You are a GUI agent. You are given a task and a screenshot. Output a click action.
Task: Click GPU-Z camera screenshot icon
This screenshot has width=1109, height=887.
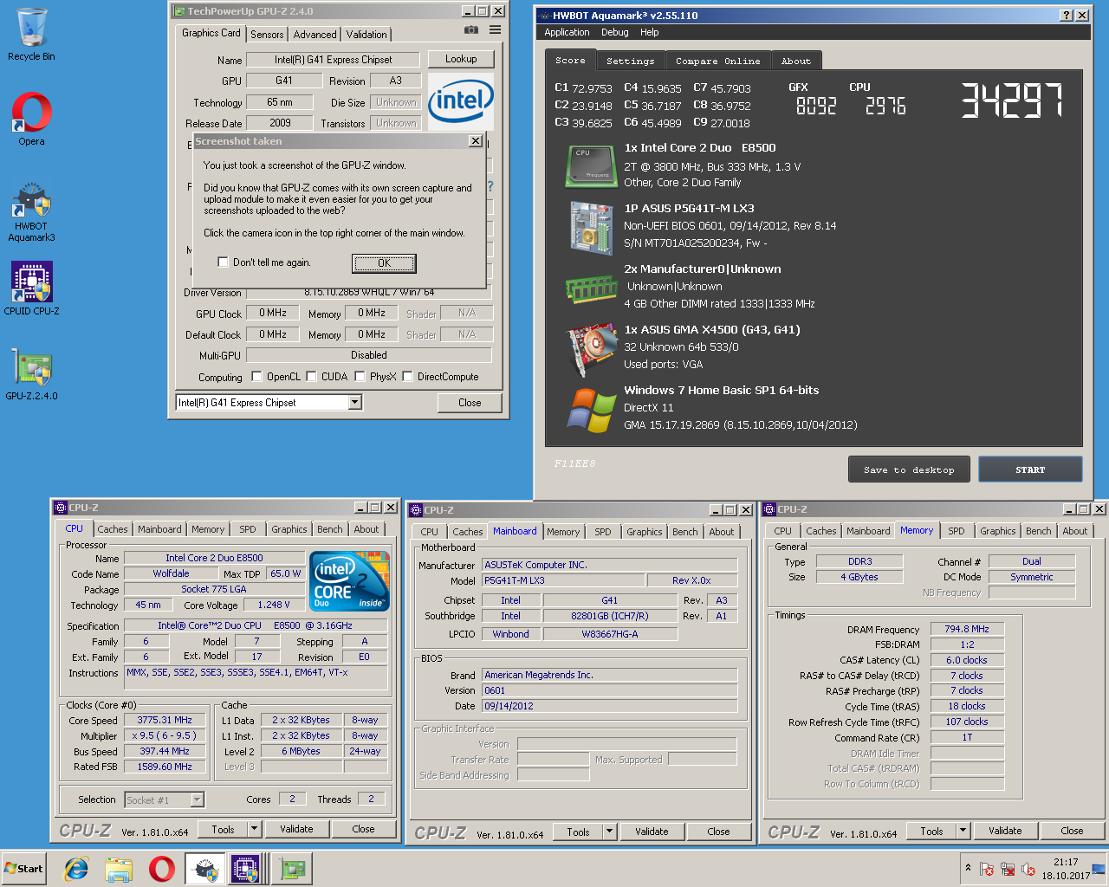[x=470, y=29]
